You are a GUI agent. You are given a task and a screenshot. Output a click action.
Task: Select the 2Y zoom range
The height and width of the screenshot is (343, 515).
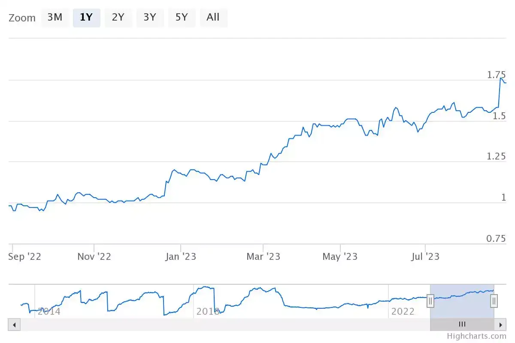(x=118, y=18)
